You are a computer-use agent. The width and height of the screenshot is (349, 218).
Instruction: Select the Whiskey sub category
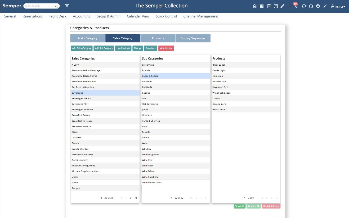pyautogui.click(x=176, y=149)
